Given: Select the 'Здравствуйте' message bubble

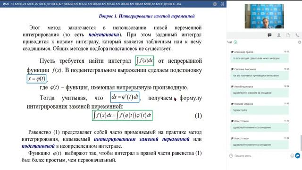Looking at the screenshot, I should tap(260, 110).
